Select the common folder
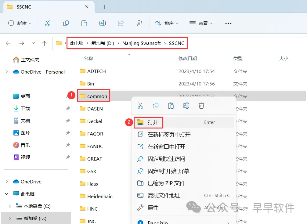 tap(93, 96)
